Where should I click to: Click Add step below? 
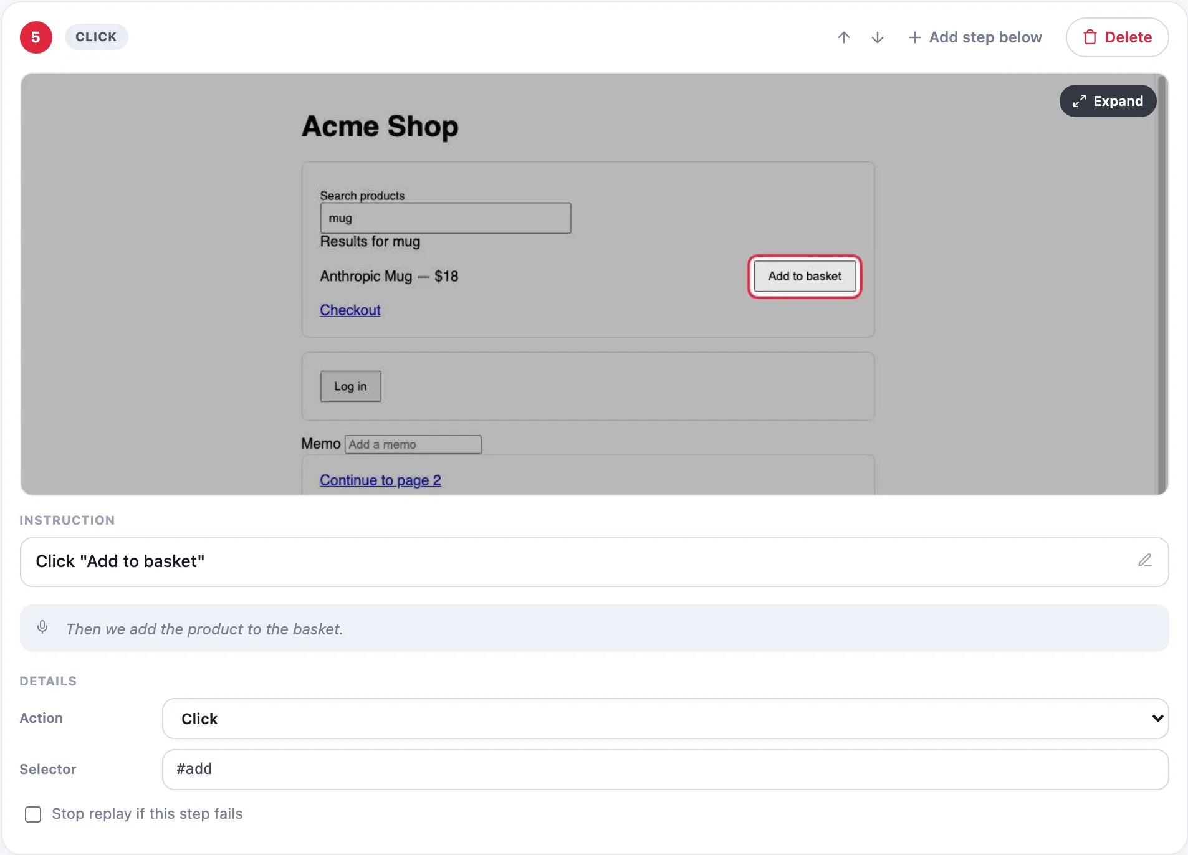click(975, 37)
